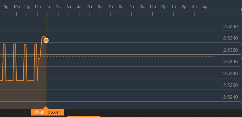Click the 2.5240 price level label
The height and width of the screenshot is (118, 242).
tap(231, 97)
